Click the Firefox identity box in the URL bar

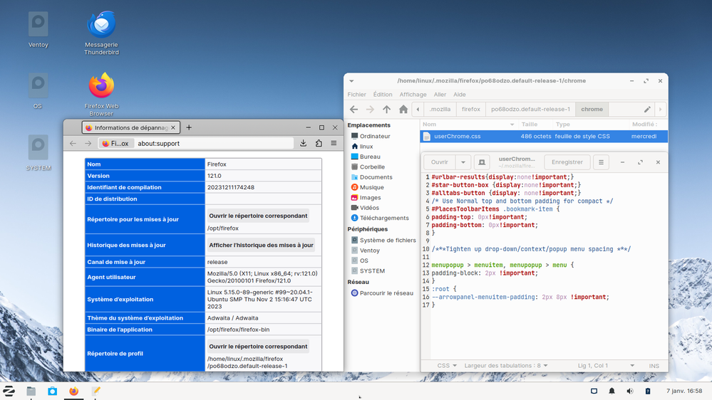tap(115, 143)
